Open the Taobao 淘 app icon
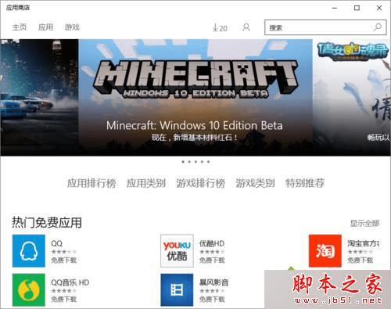This screenshot has width=391, height=309. (325, 251)
